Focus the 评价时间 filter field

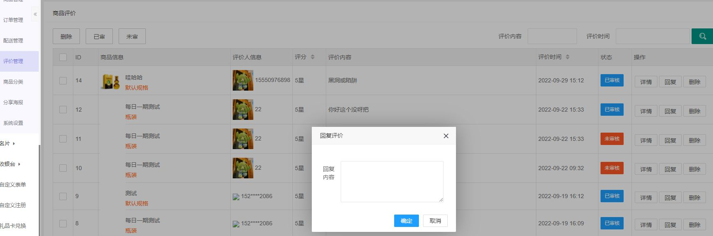(x=652, y=36)
